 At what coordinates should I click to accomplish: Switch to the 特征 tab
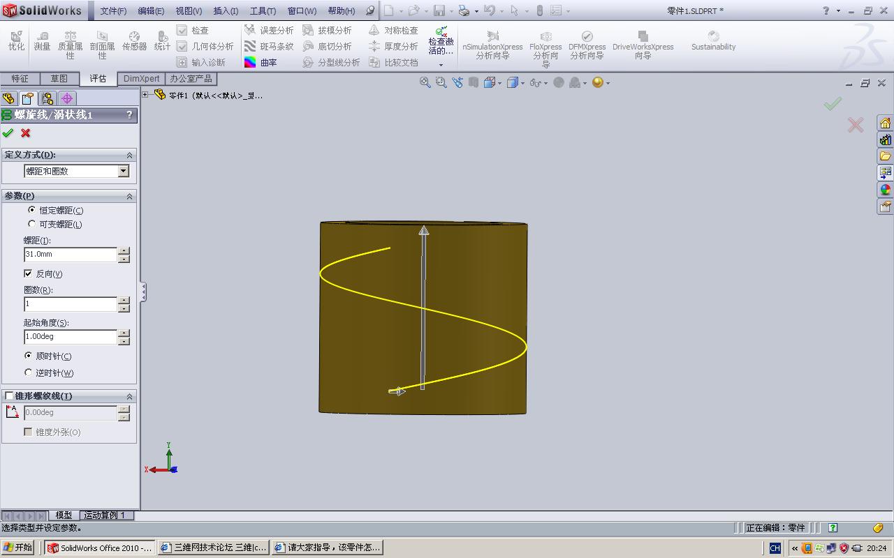pyautogui.click(x=20, y=79)
